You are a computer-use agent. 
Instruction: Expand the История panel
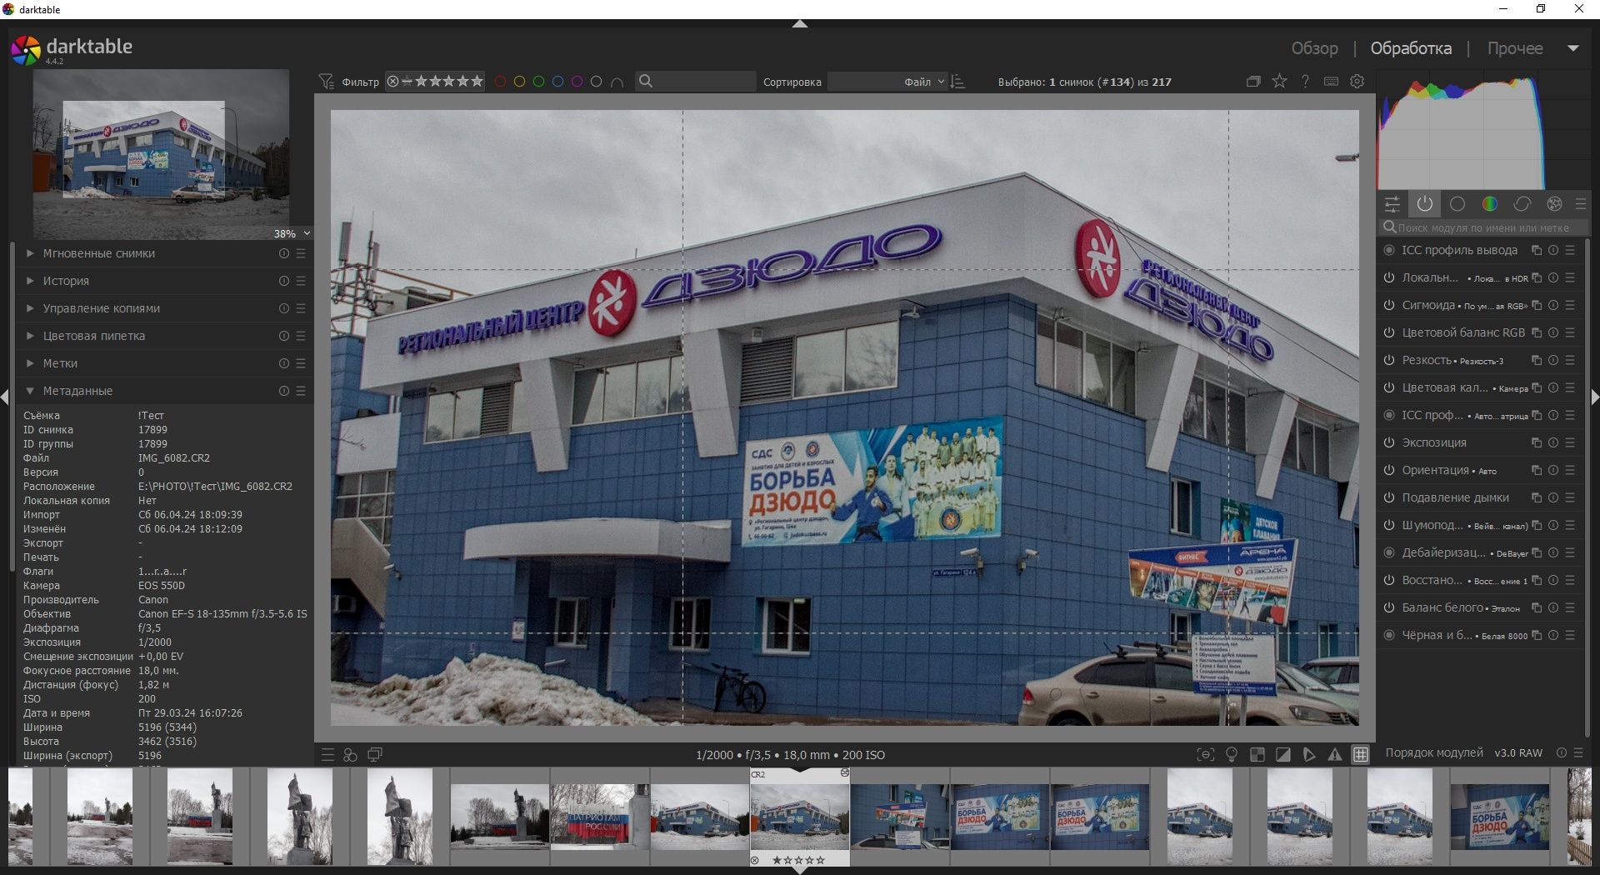click(x=30, y=281)
